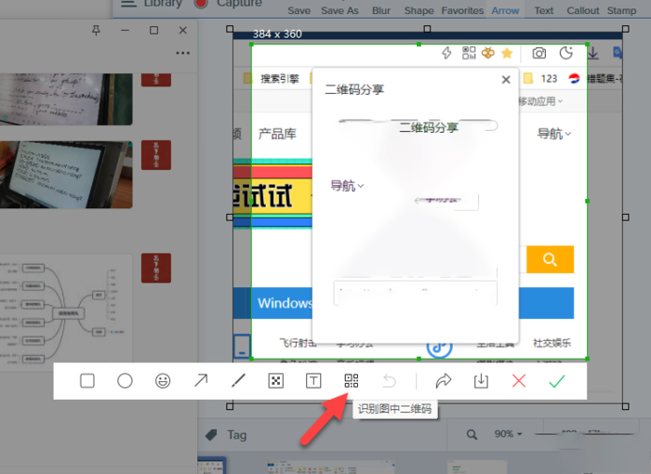
Task: Select the Text tool
Action: coord(543,11)
